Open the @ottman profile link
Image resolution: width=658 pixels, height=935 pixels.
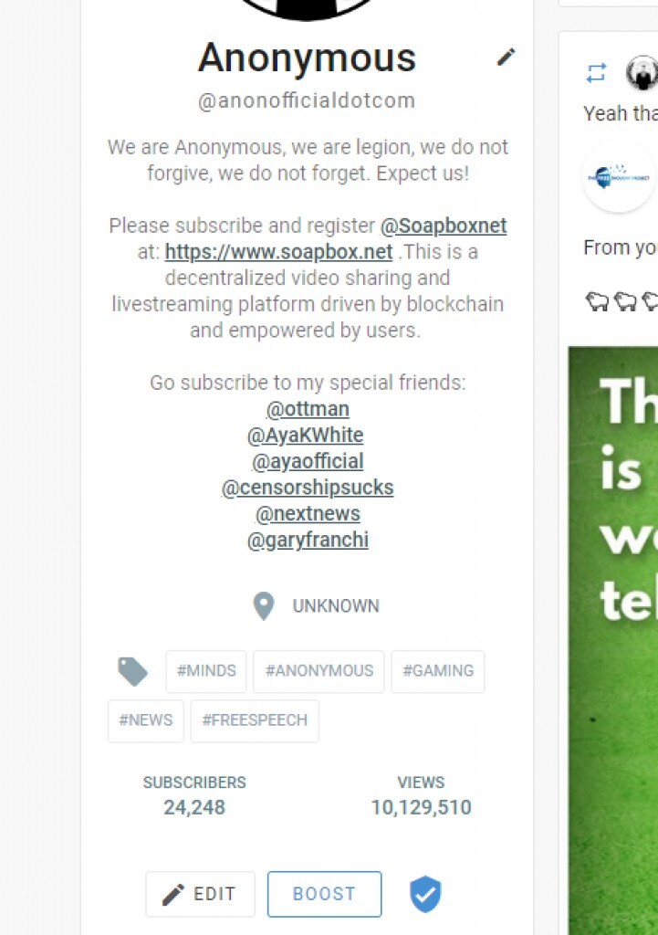pos(308,409)
